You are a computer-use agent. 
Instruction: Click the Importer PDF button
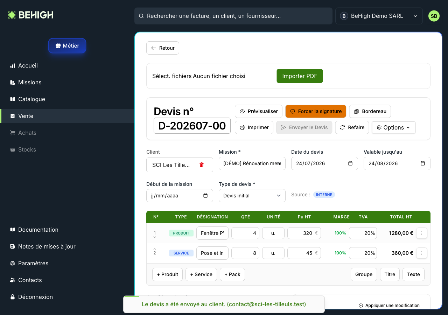(x=300, y=76)
